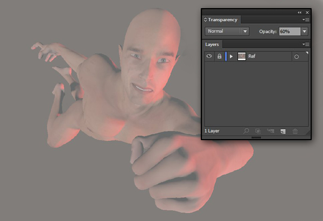Click the '1 Layer' status text
323x221 pixels.
[212, 131]
